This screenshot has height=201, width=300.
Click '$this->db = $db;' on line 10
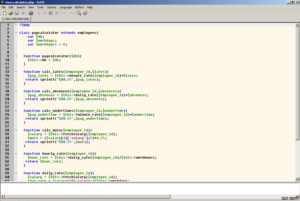[x=44, y=60]
